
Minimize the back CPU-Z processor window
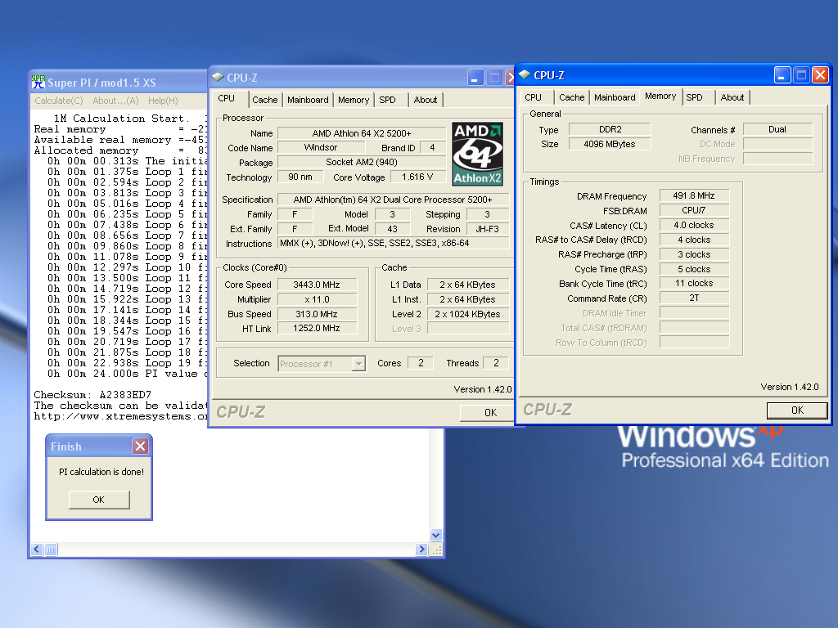click(475, 78)
